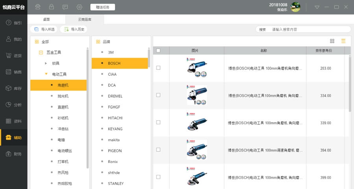Click thumbnail of the 203.00 angle grinder
Image resolution: width=354 pixels, height=189 pixels.
click(197, 68)
